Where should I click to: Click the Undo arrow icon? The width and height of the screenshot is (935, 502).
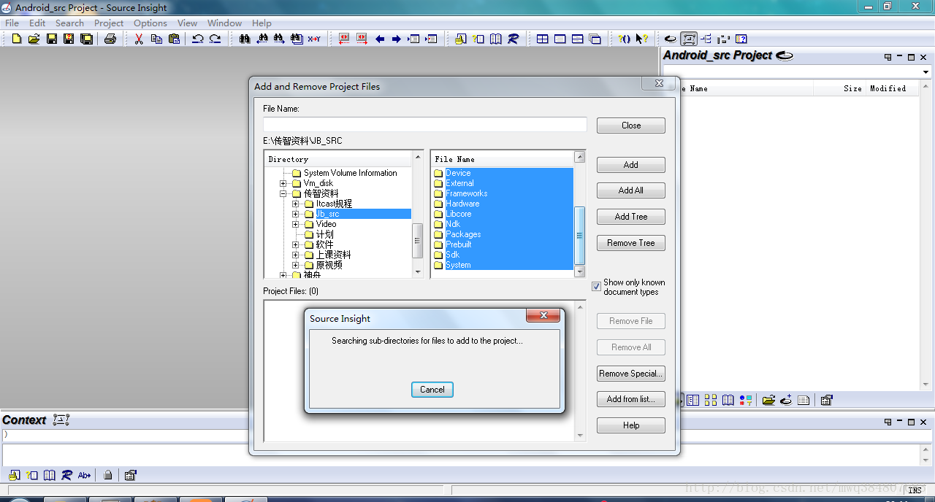click(198, 39)
